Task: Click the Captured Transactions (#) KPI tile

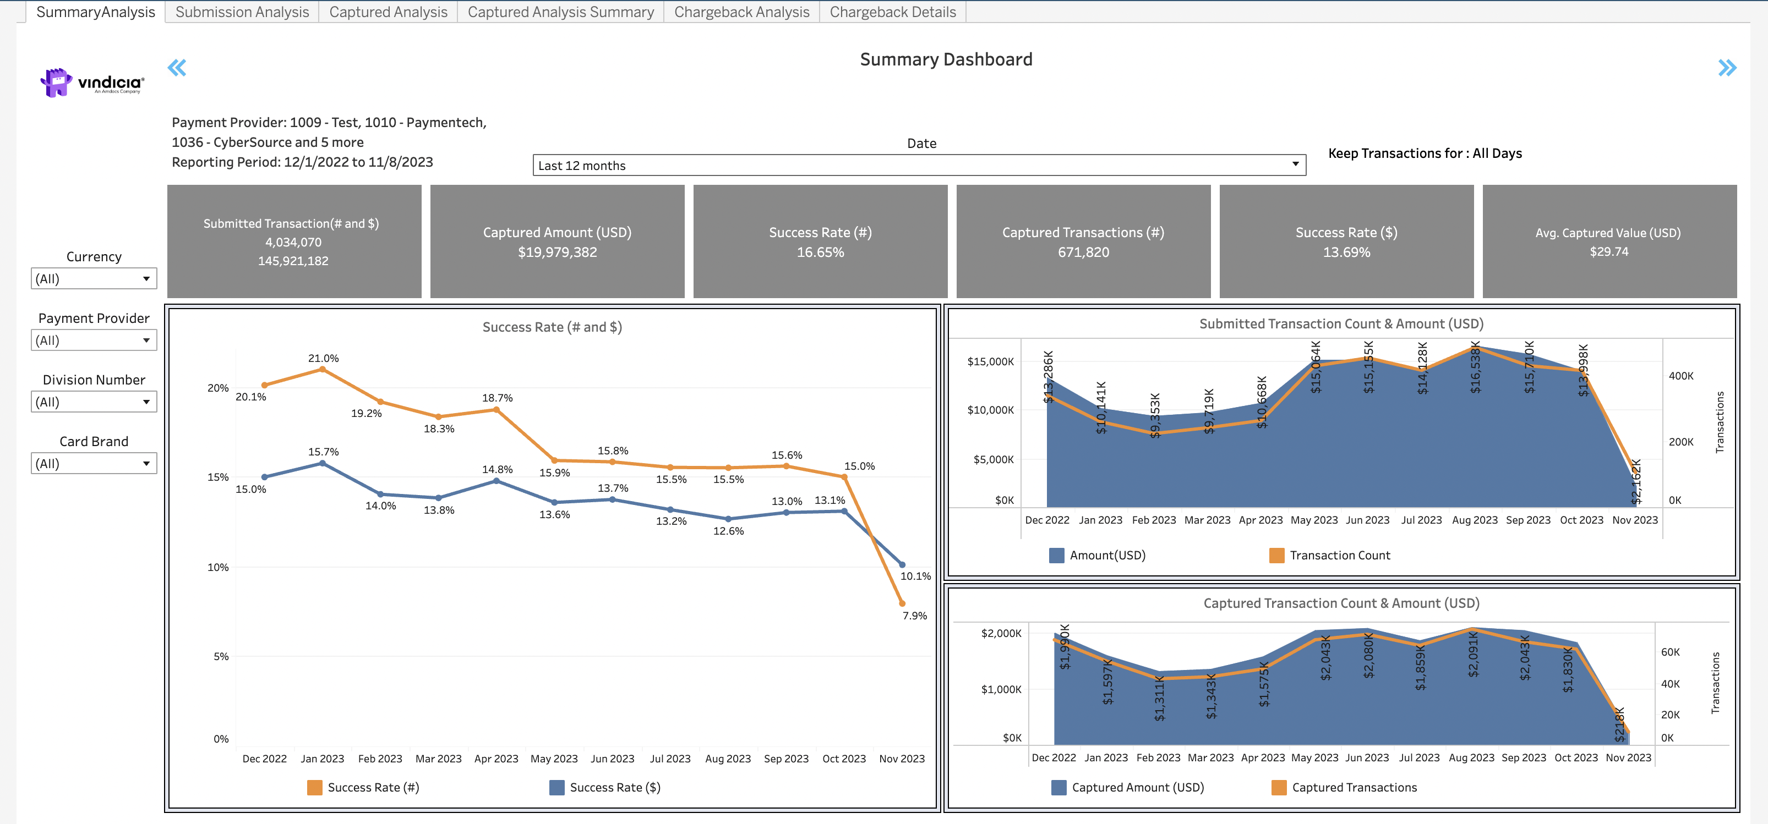Action: [1083, 241]
